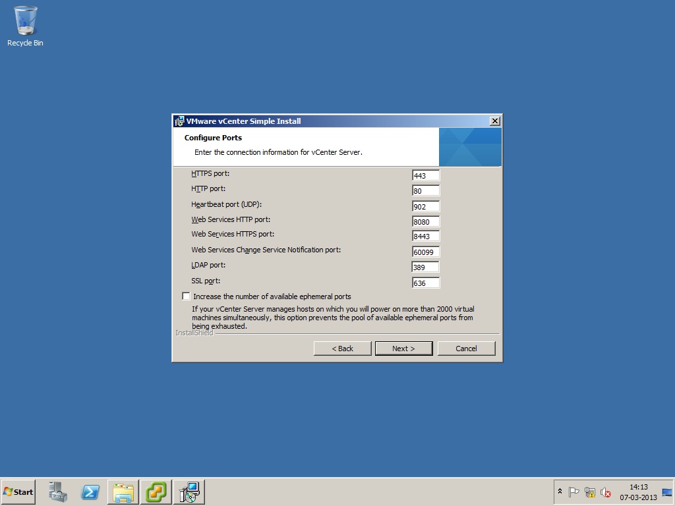Focus the HTTP port field with 80
Viewport: 675px width, 506px height.
click(x=426, y=190)
